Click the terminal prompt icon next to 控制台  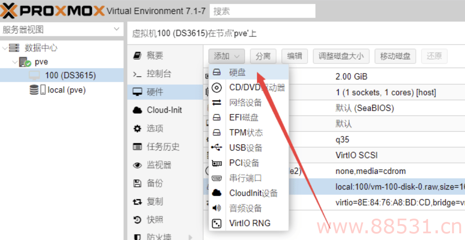(x=137, y=74)
